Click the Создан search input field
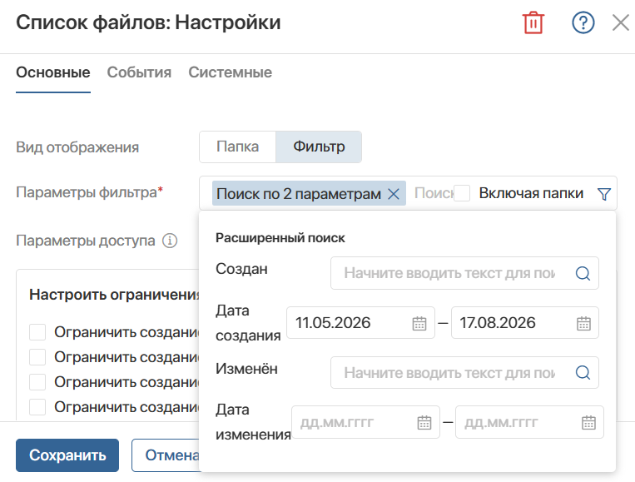Image resolution: width=635 pixels, height=482 pixels. [x=464, y=273]
